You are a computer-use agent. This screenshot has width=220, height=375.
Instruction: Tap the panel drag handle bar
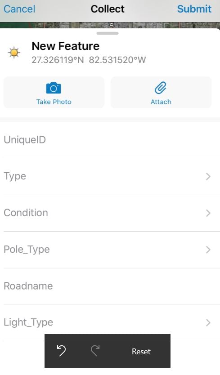(x=108, y=33)
